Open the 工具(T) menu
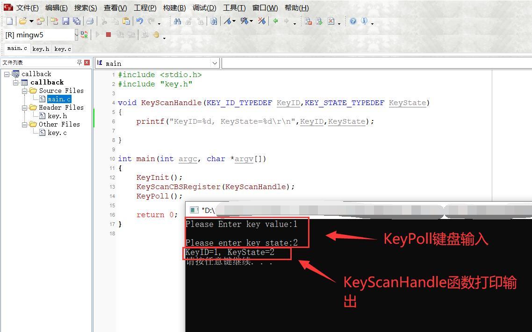Screen dimensions: 532x332 click(234, 7)
